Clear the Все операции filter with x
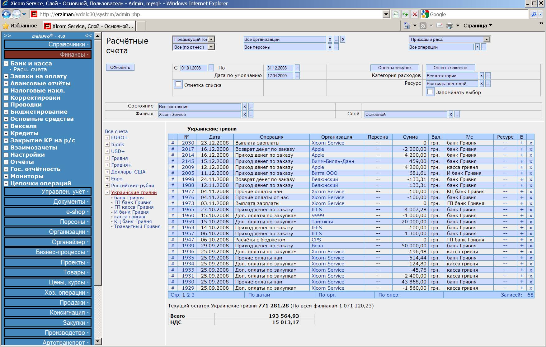 [478, 47]
